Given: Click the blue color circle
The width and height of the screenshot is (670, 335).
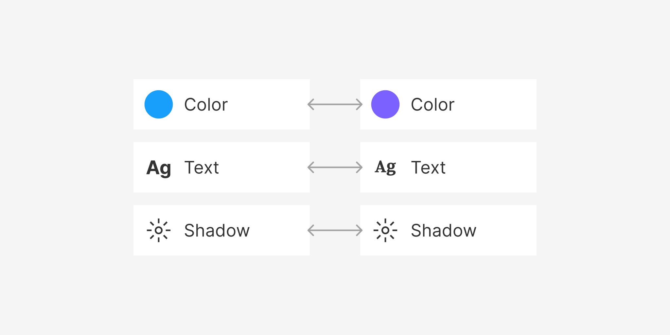Looking at the screenshot, I should pos(159,104).
